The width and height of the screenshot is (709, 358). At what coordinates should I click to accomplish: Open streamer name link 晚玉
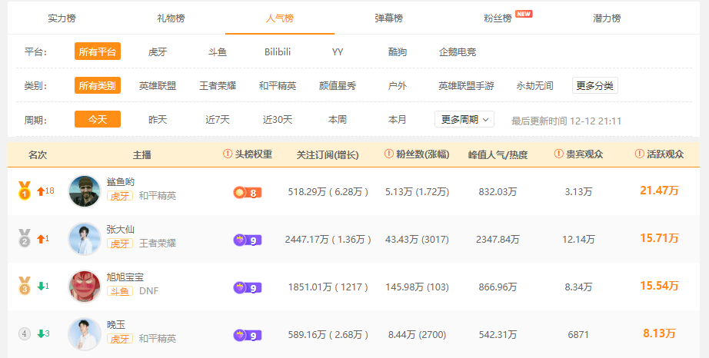[x=116, y=325]
